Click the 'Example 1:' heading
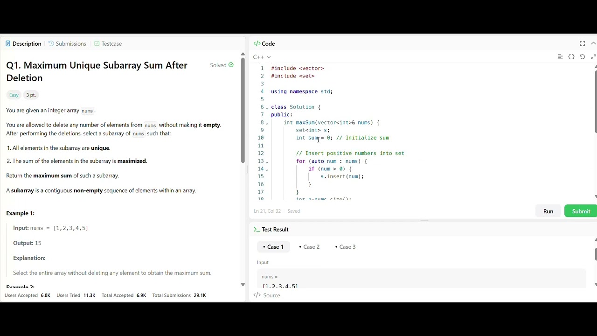597x336 pixels. click(21, 213)
